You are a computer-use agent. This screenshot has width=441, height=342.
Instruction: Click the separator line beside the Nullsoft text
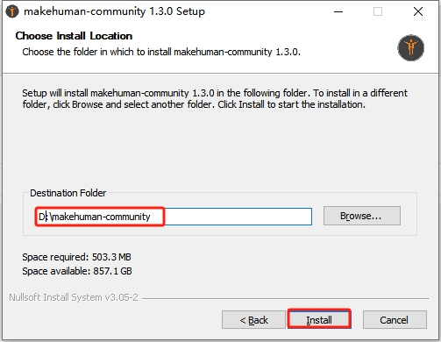pos(286,298)
